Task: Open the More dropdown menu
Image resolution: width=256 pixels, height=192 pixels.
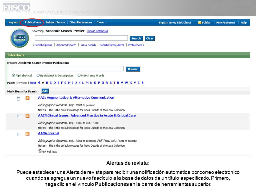Action: (102, 22)
